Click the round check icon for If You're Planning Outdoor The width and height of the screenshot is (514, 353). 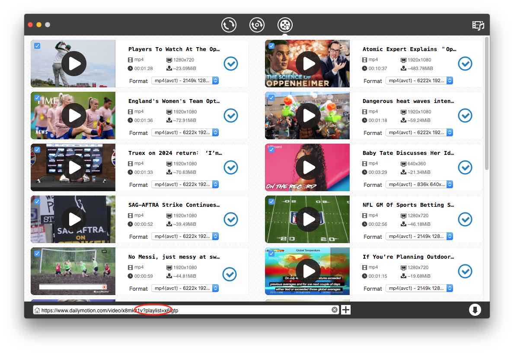click(465, 271)
